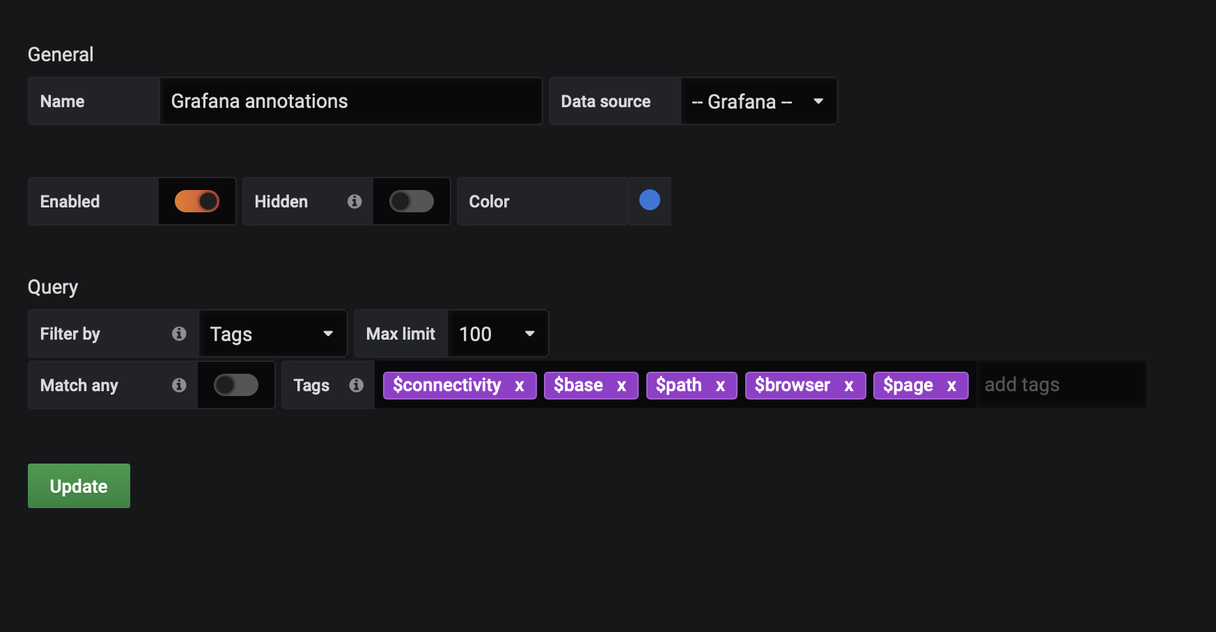The height and width of the screenshot is (632, 1216).
Task: Toggle the Hidden switch on
Action: click(x=412, y=201)
